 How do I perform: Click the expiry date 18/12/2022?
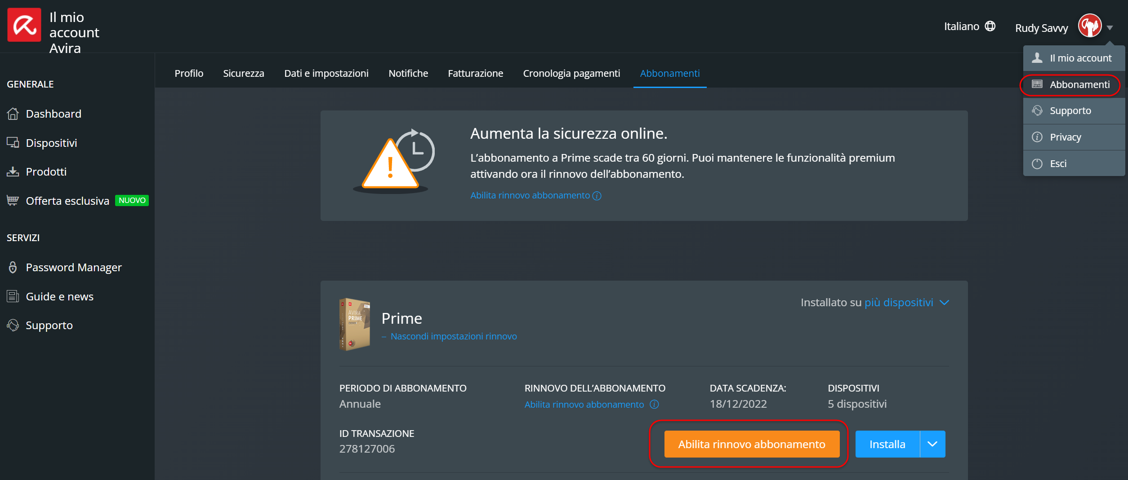pos(738,404)
